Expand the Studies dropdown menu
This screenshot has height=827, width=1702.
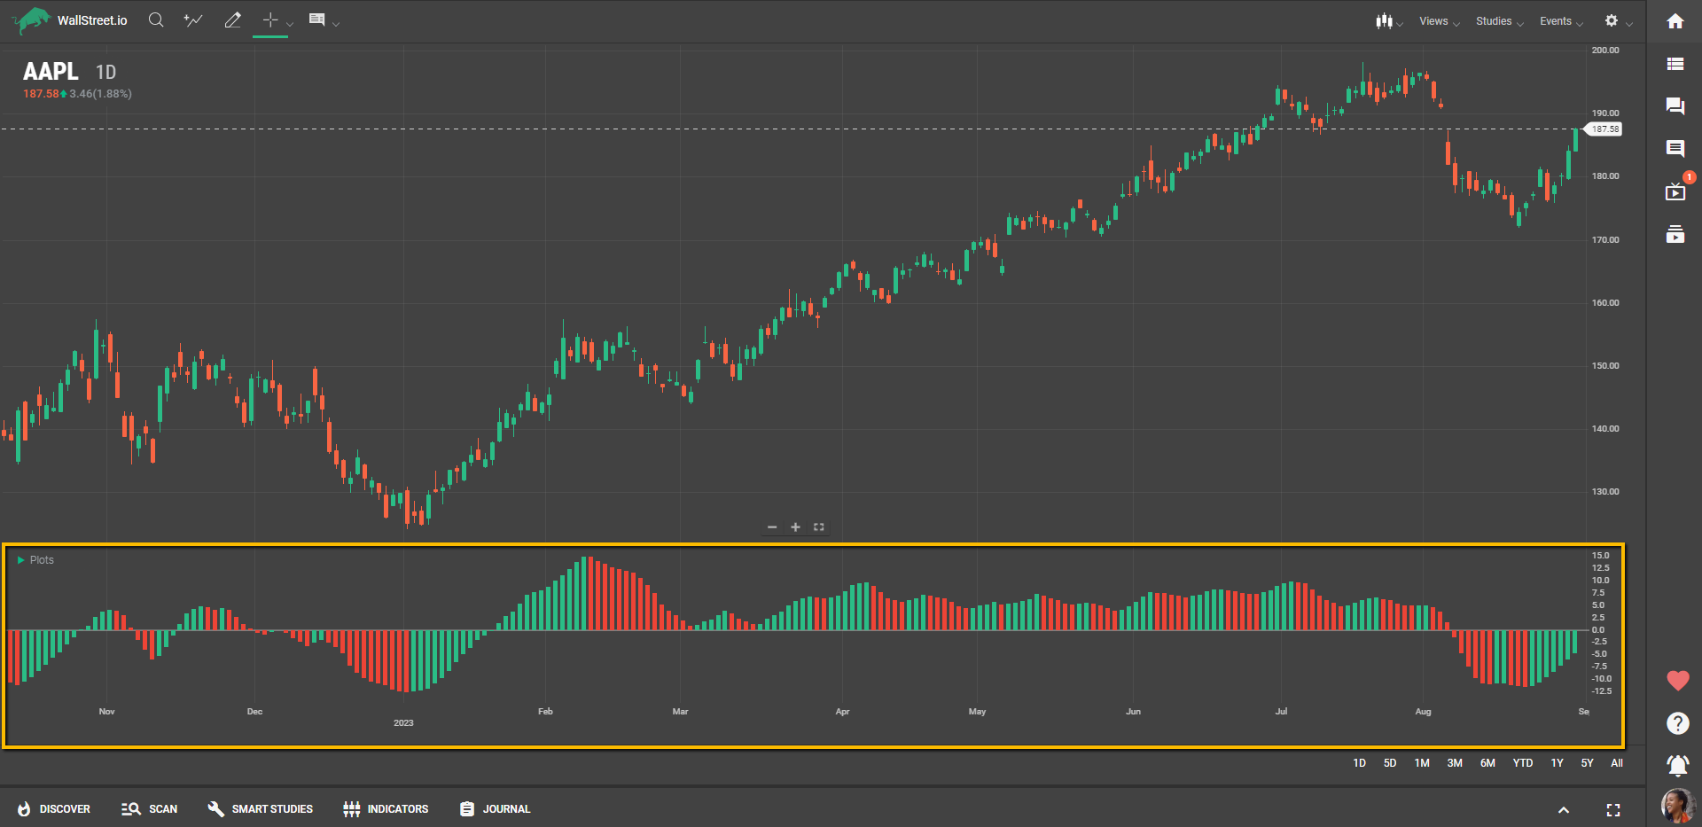pos(1498,21)
